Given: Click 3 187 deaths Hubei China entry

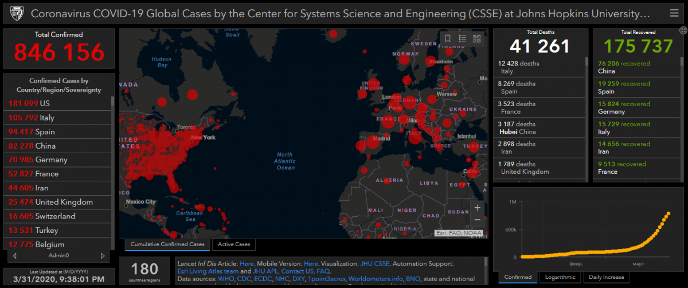Looking at the screenshot, I should [539, 127].
